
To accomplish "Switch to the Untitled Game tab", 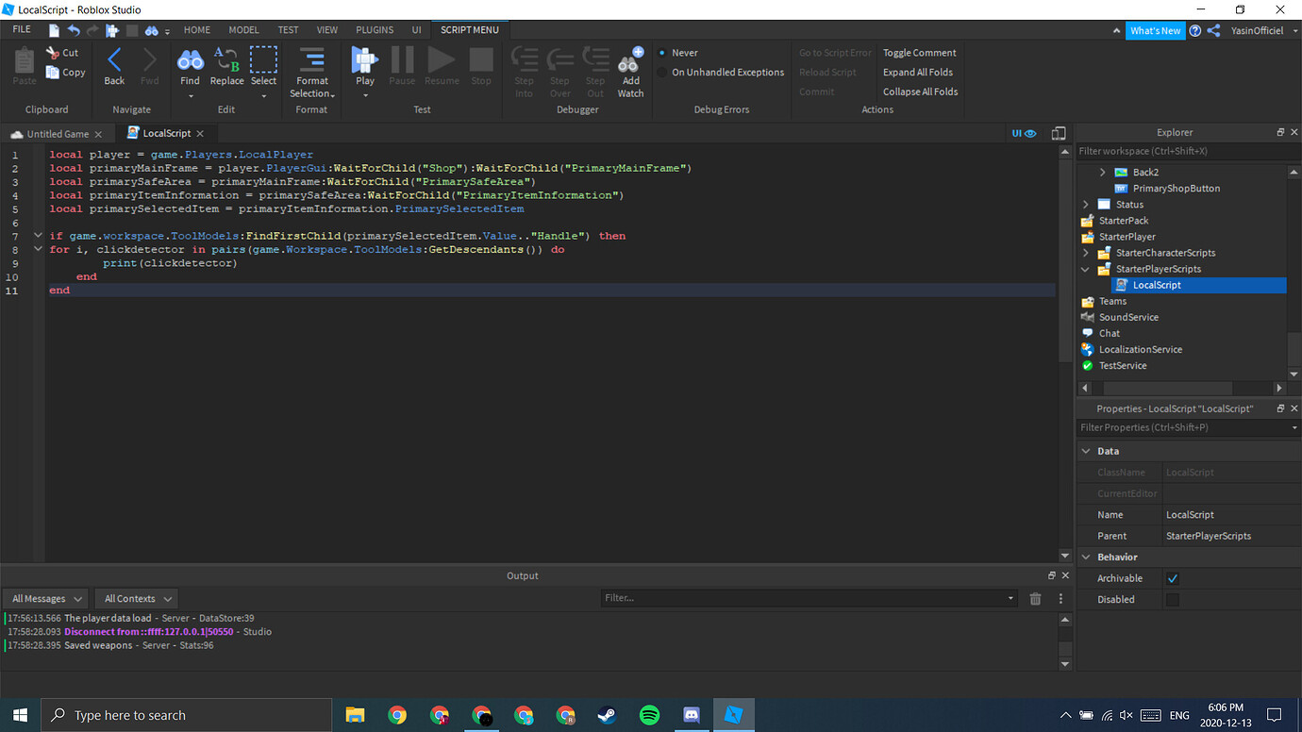I will coord(57,133).
